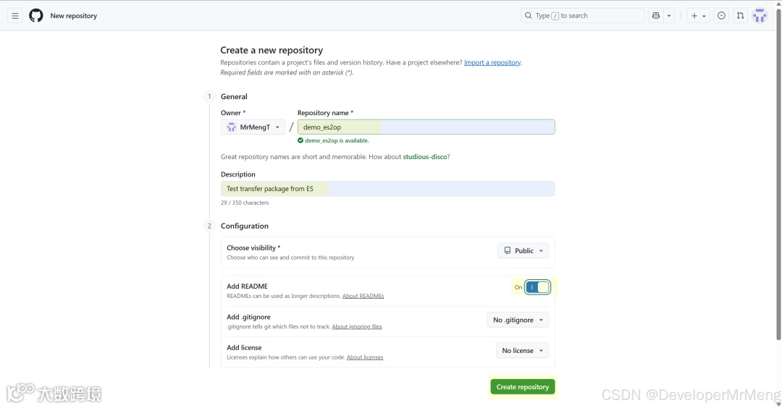The image size is (782, 408).
Task: Open the About READMEs link
Action: pos(363,296)
